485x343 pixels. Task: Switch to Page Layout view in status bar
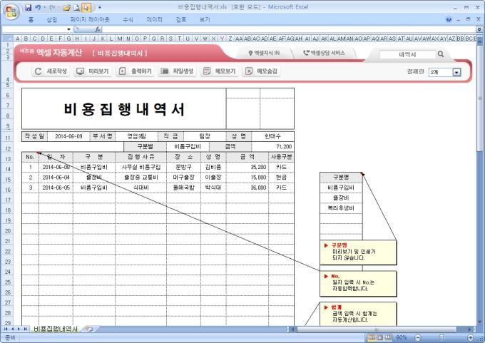(380, 337)
